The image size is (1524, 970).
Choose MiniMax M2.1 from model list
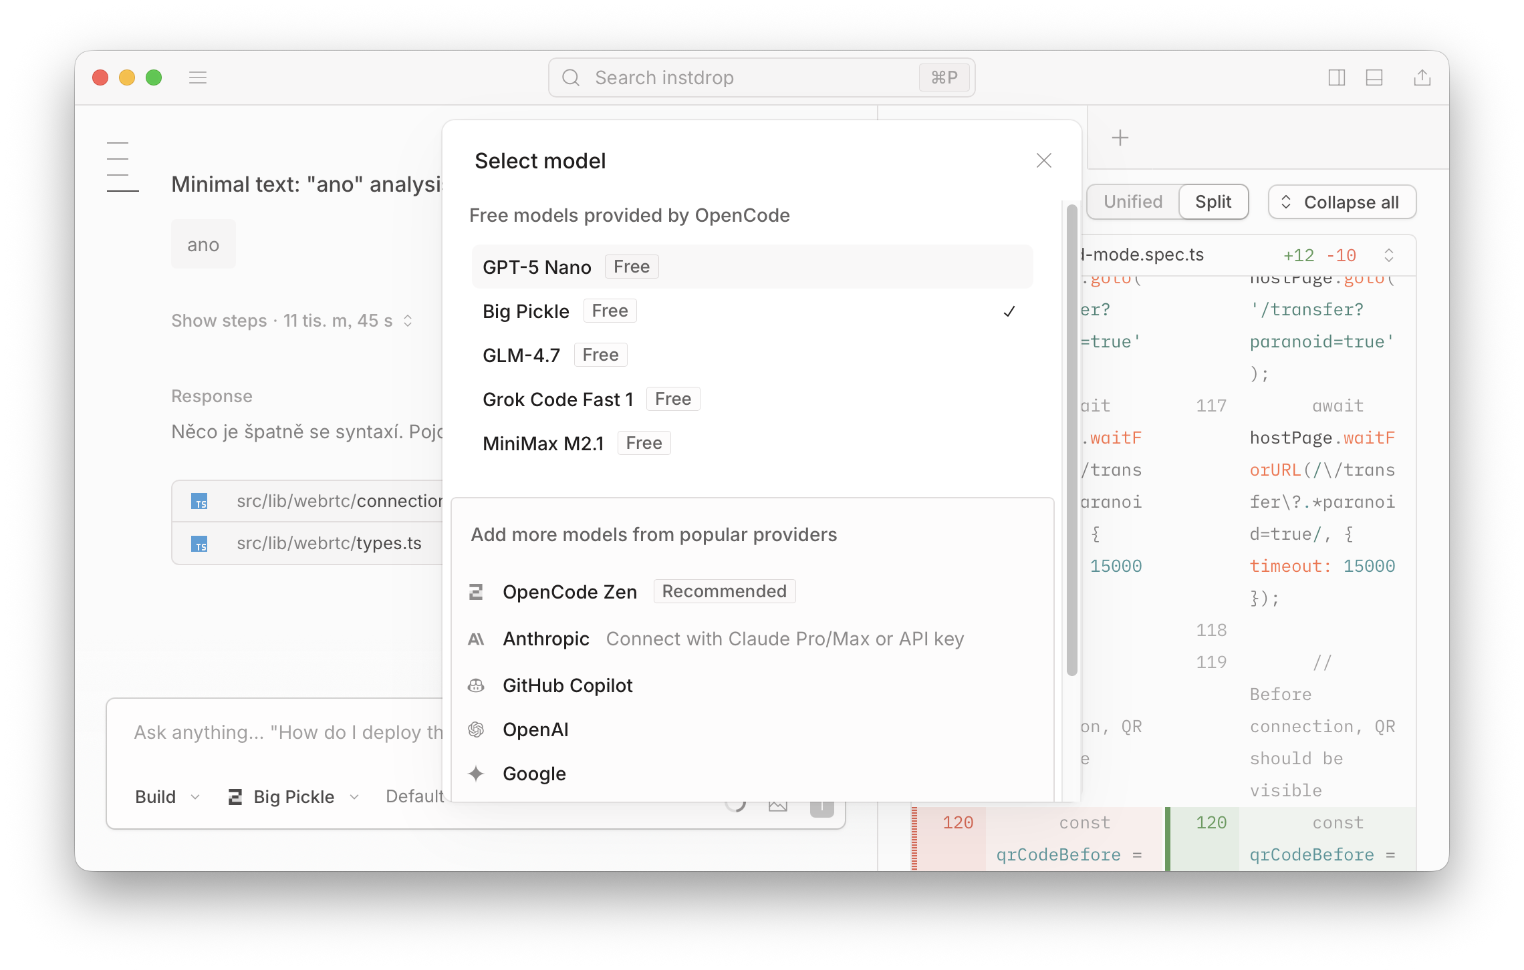click(543, 444)
